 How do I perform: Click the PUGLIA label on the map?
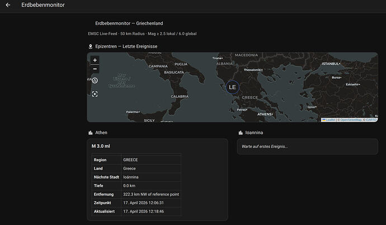point(181,64)
